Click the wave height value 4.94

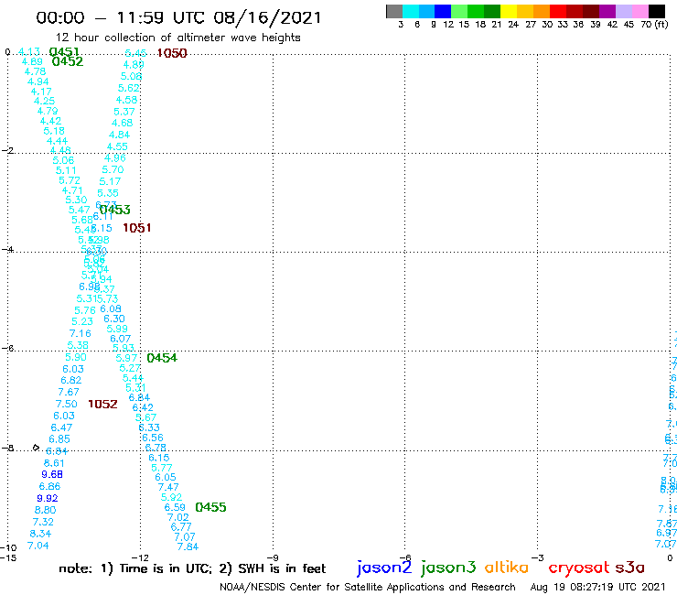pyautogui.click(x=38, y=81)
